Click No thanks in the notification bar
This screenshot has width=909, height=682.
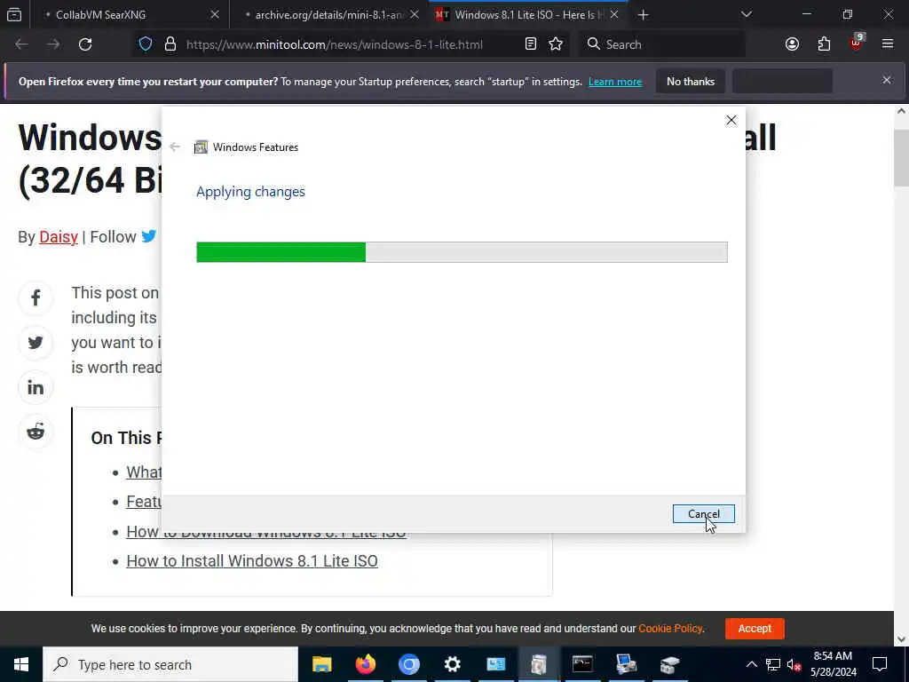tap(691, 82)
